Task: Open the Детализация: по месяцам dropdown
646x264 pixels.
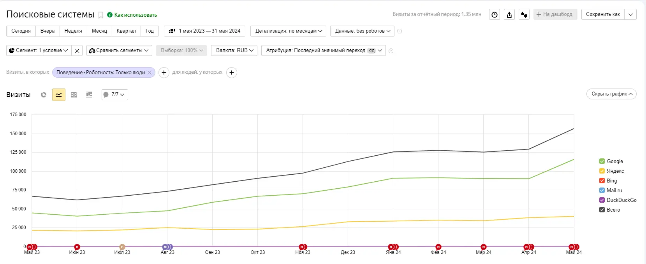Action: [x=289, y=31]
